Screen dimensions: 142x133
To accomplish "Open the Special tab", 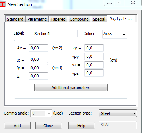I will [x=99, y=19].
